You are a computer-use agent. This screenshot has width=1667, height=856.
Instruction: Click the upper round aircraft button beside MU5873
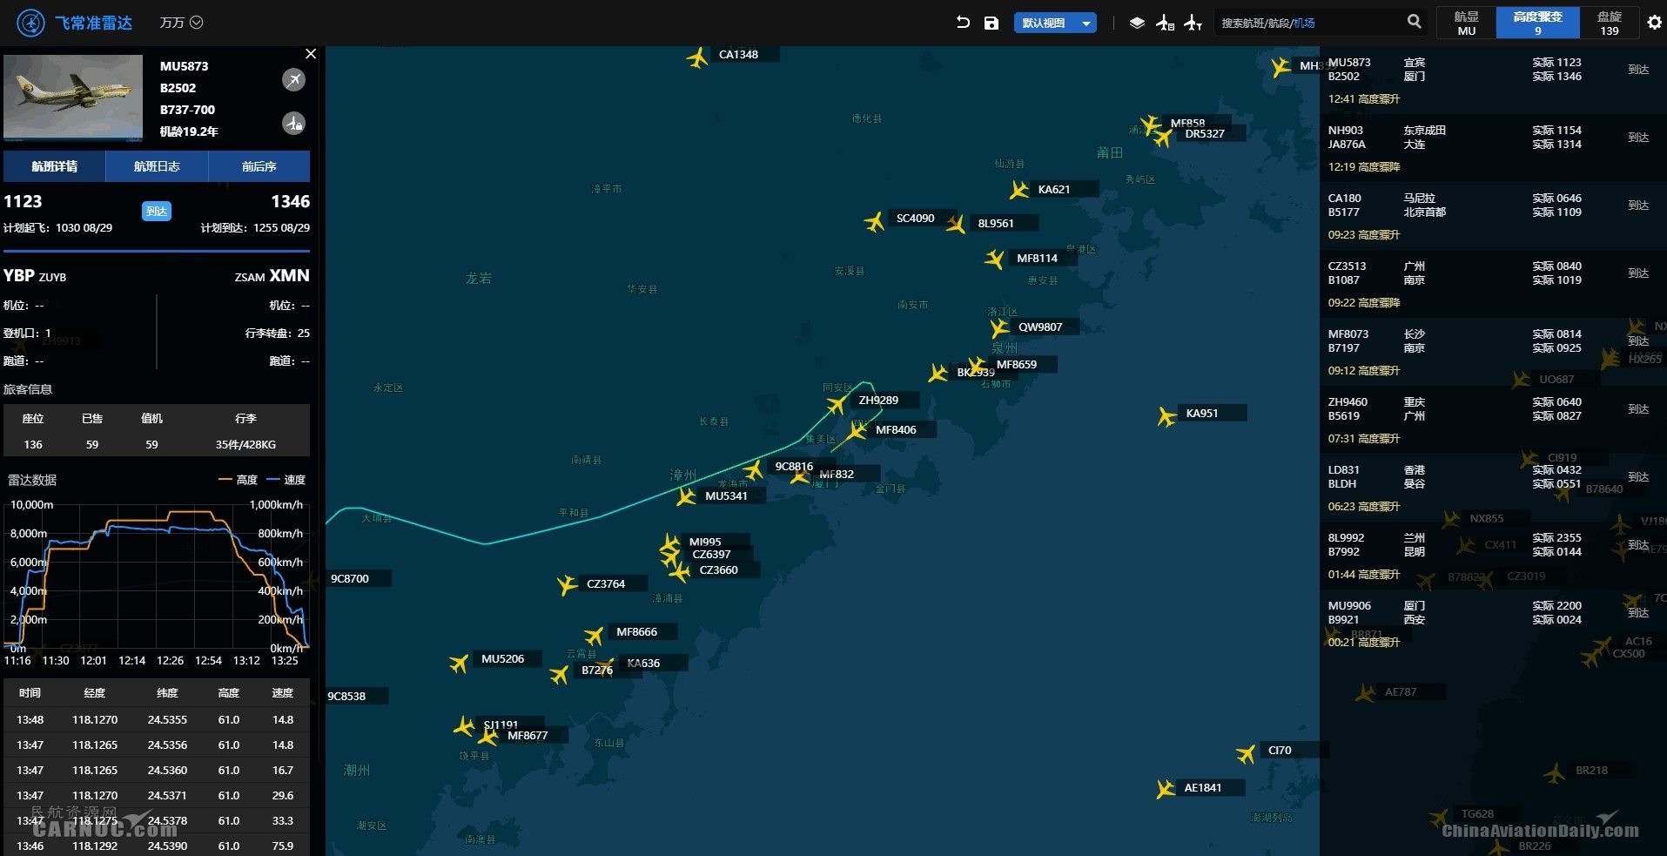294,80
